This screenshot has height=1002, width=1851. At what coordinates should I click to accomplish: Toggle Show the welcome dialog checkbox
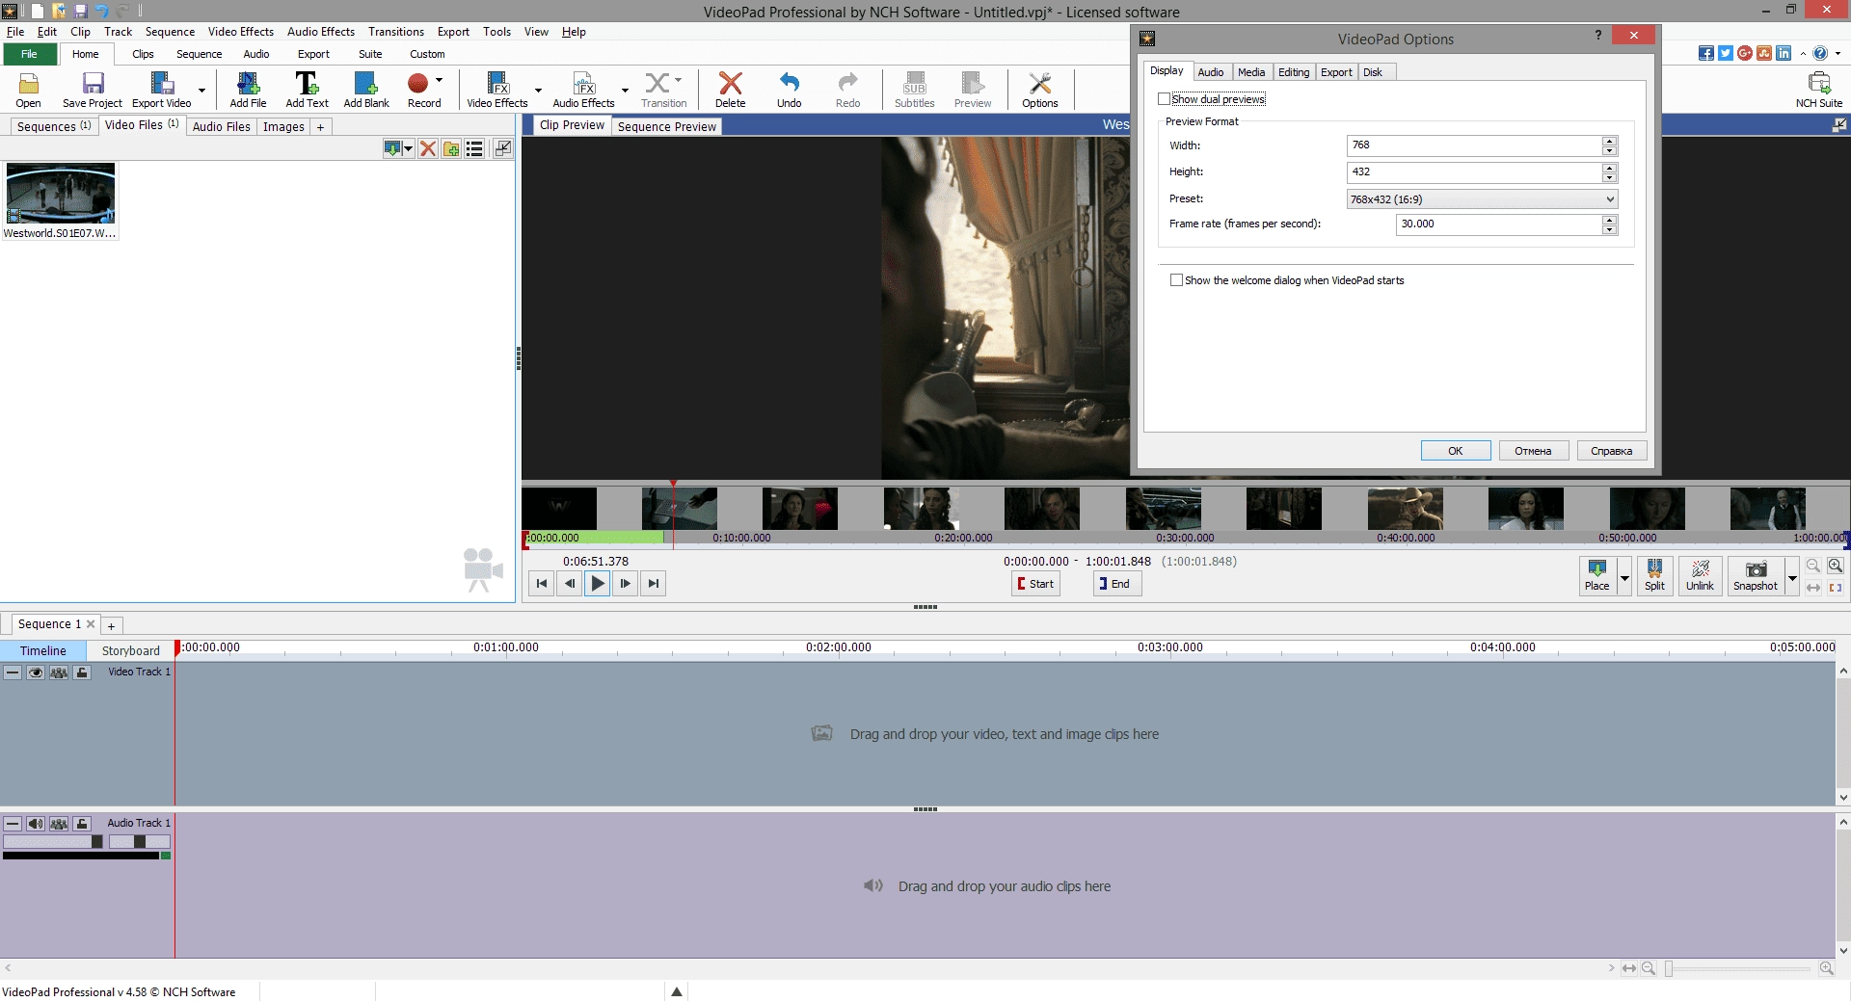click(1176, 280)
